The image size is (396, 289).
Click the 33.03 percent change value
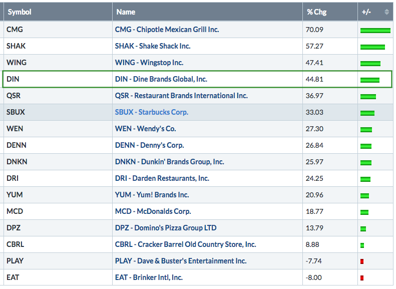click(314, 112)
